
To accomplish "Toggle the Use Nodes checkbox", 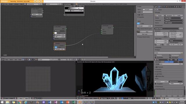I will pos(59,60).
